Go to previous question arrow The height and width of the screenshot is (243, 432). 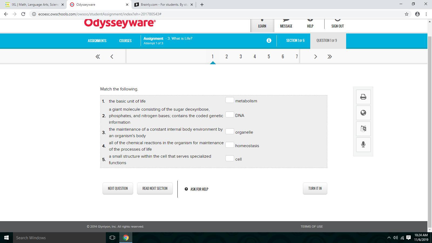tap(112, 57)
